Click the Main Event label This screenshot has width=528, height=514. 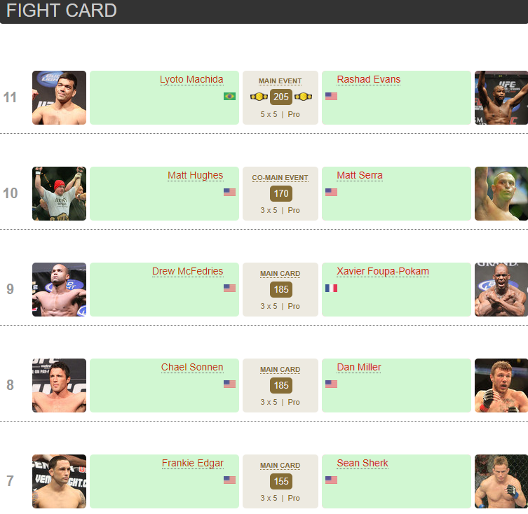(x=280, y=81)
